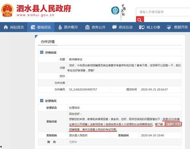Image resolution: width=190 pixels, height=149 pixels.
Task: Click the news icon beside 要闻资讯
Action: coord(33,27)
